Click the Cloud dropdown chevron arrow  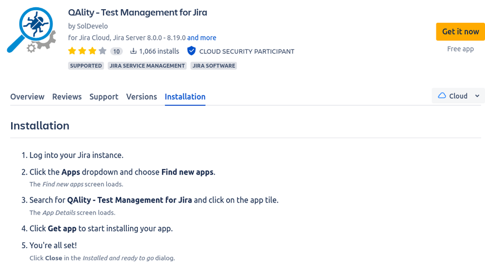(x=477, y=96)
